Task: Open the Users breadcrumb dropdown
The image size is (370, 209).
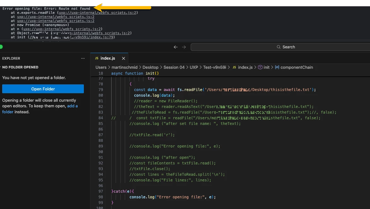Action: [101, 67]
